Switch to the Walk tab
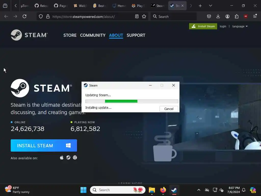261x196 pixels. click(x=80, y=6)
